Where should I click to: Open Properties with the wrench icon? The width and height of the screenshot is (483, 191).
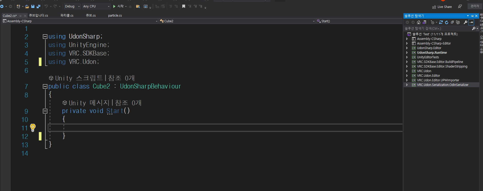click(x=466, y=22)
